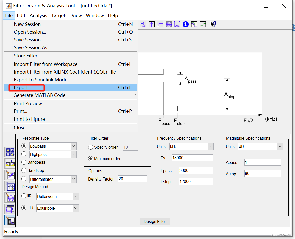Show the phase delay response plot
Screen dimensions: 295x239
click(143, 24)
